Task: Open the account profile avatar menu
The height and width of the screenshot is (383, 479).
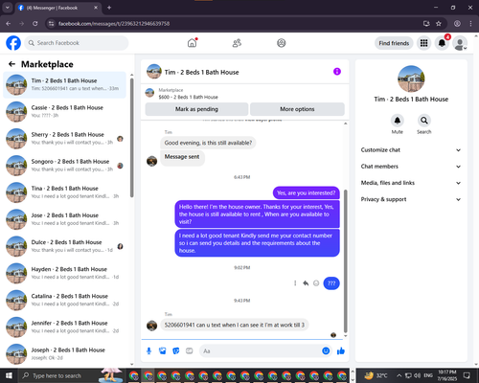Action: click(x=460, y=43)
